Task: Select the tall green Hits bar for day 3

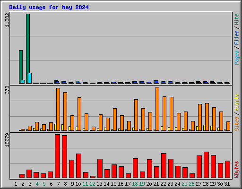Action: point(28,49)
